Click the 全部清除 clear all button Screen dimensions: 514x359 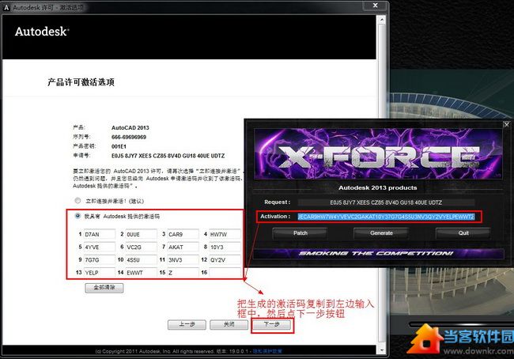pyautogui.click(x=104, y=288)
